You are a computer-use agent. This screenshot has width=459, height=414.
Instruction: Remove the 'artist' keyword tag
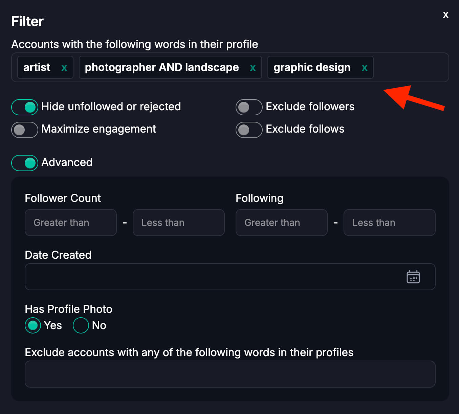(64, 68)
